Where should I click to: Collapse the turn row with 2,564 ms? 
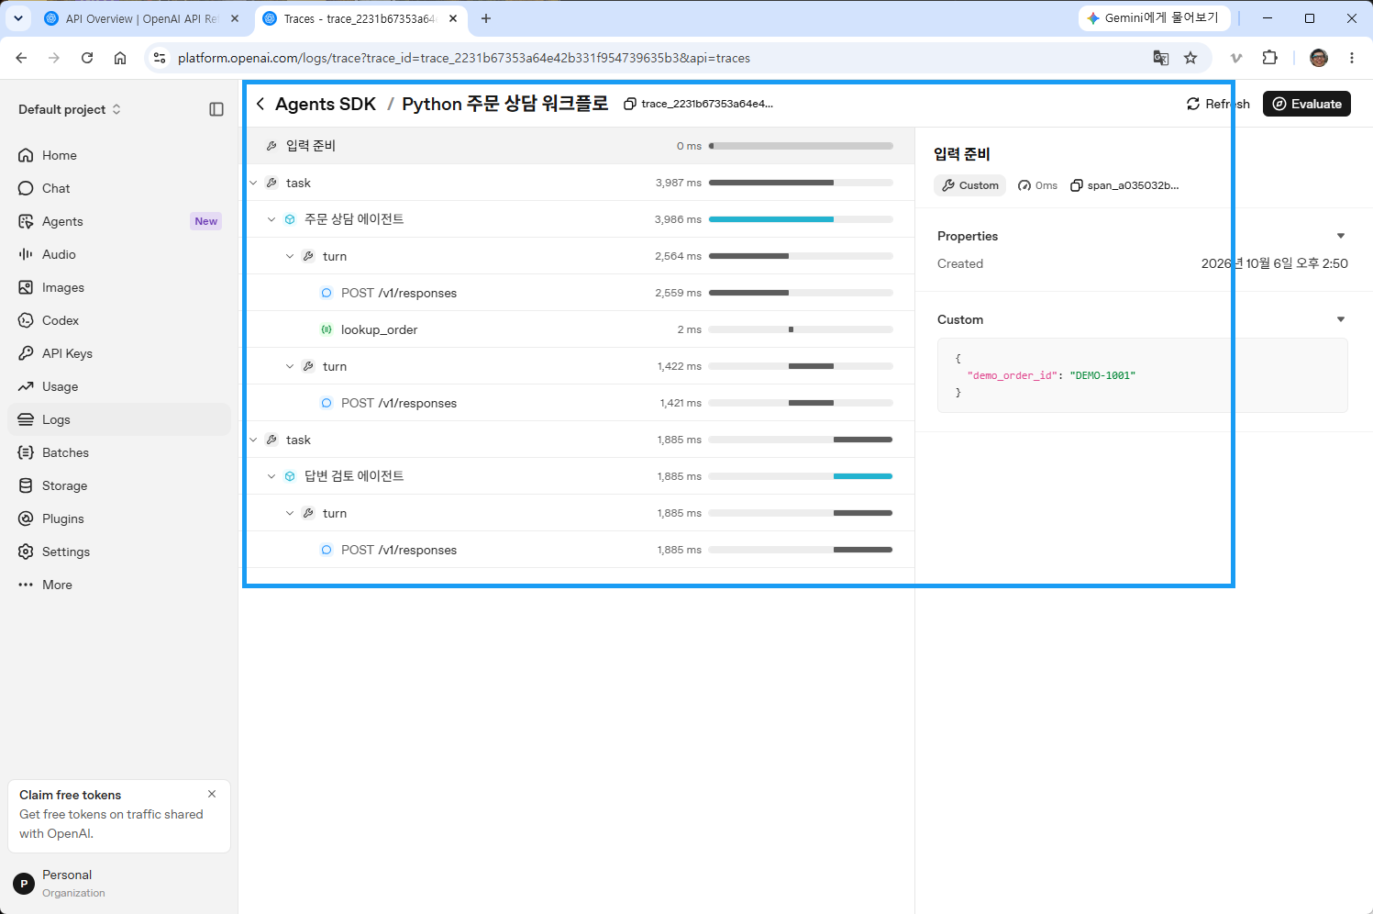(290, 256)
